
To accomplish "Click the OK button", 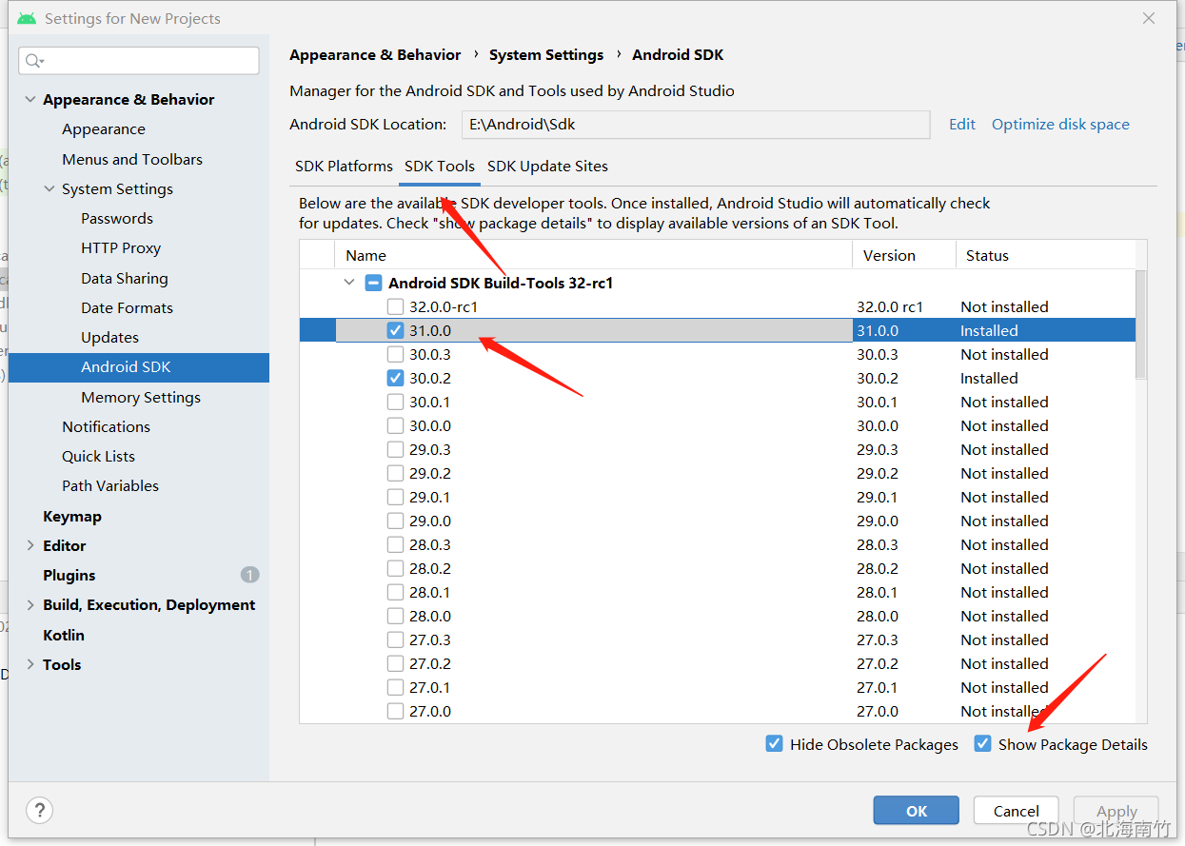I will tap(917, 810).
